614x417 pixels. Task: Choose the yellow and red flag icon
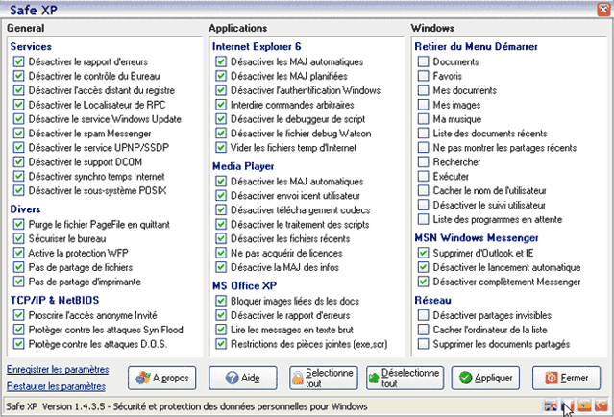[x=584, y=406]
